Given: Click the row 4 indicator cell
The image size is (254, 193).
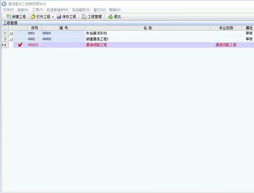Looking at the screenshot, I should click(5, 45).
